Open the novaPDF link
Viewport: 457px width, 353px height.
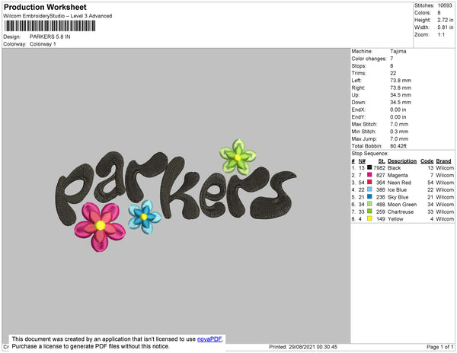(x=209, y=339)
